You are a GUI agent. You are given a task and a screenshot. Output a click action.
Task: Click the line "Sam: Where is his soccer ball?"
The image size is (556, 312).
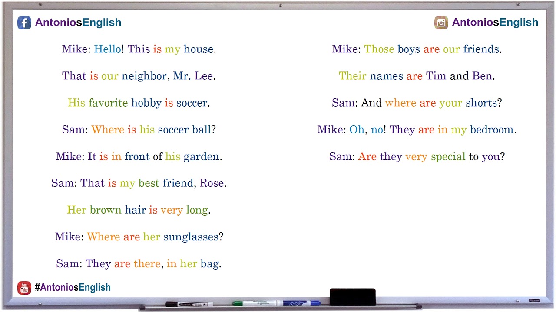coord(139,130)
